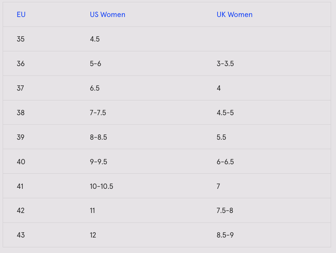Click the EU column header

pyautogui.click(x=21, y=15)
